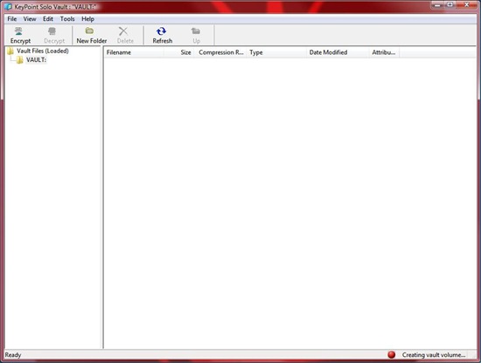Create a New Folder from the toolbar
Image resolution: width=481 pixels, height=363 pixels.
coord(92,35)
